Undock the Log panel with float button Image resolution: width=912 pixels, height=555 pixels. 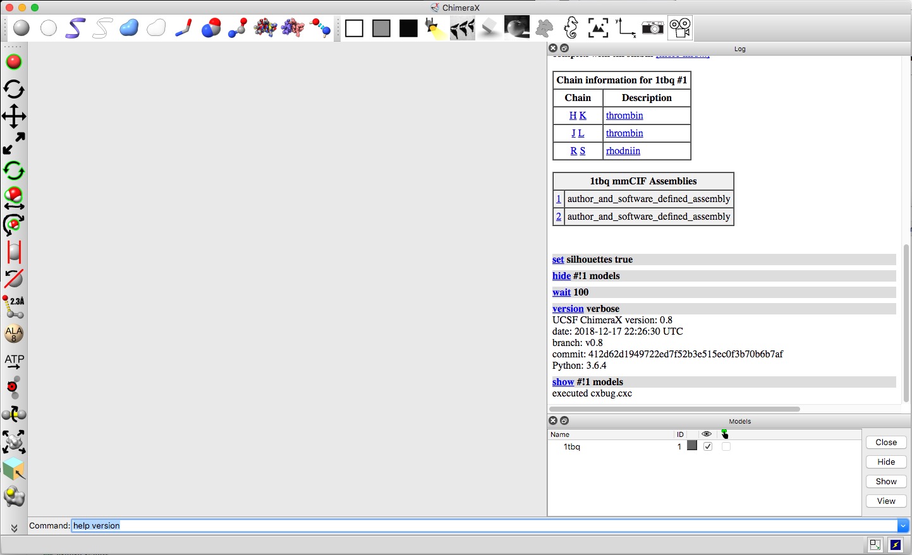565,48
